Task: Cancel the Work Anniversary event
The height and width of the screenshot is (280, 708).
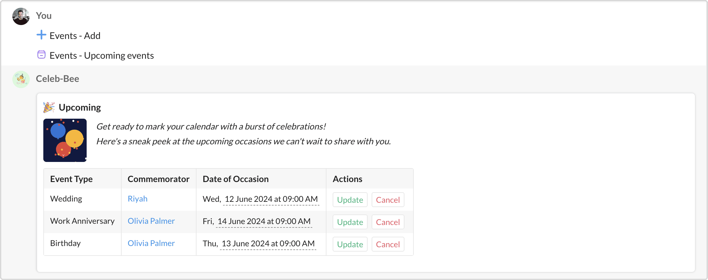Action: (x=388, y=222)
